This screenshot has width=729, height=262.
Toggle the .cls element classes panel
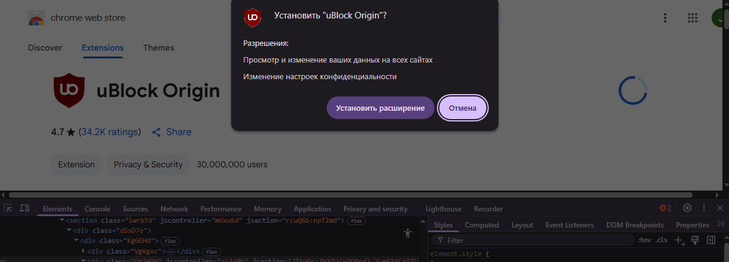point(662,240)
